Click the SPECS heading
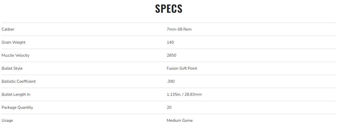The height and width of the screenshot is (126, 341). pyautogui.click(x=169, y=9)
